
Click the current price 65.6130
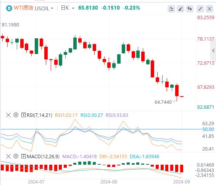(88, 8)
